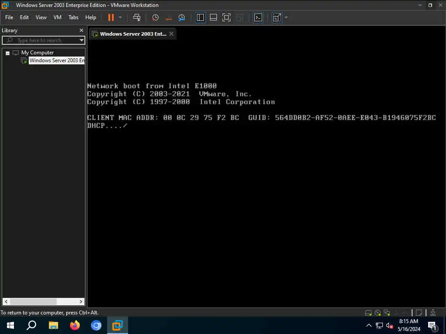
Task: Open the VM menu
Action: click(57, 17)
